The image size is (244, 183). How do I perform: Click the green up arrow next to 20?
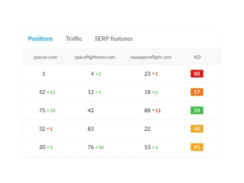(x=48, y=147)
